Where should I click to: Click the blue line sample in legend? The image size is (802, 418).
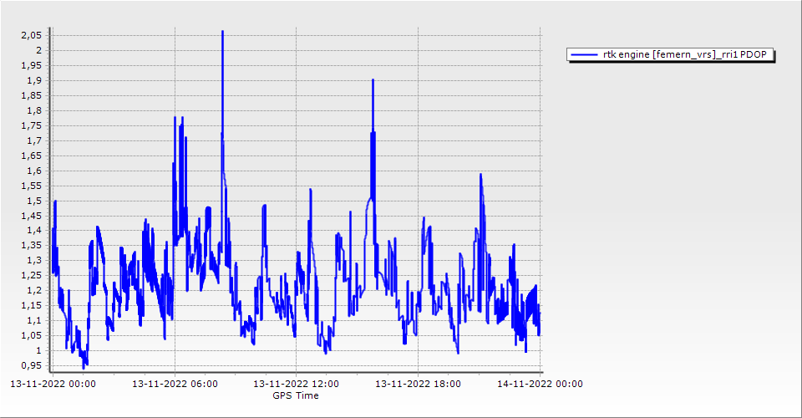583,55
